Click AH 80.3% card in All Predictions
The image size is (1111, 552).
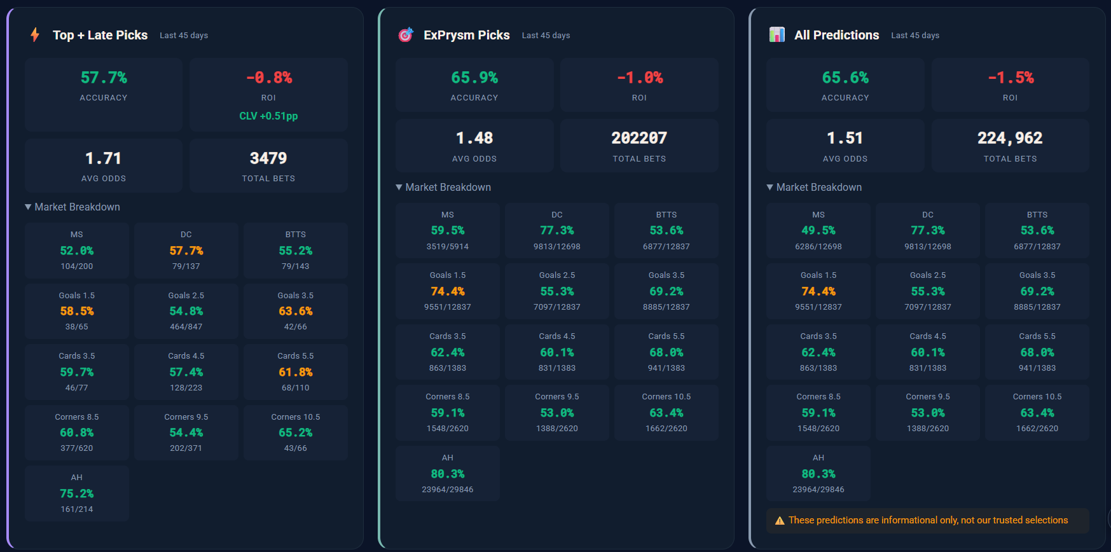(x=818, y=474)
